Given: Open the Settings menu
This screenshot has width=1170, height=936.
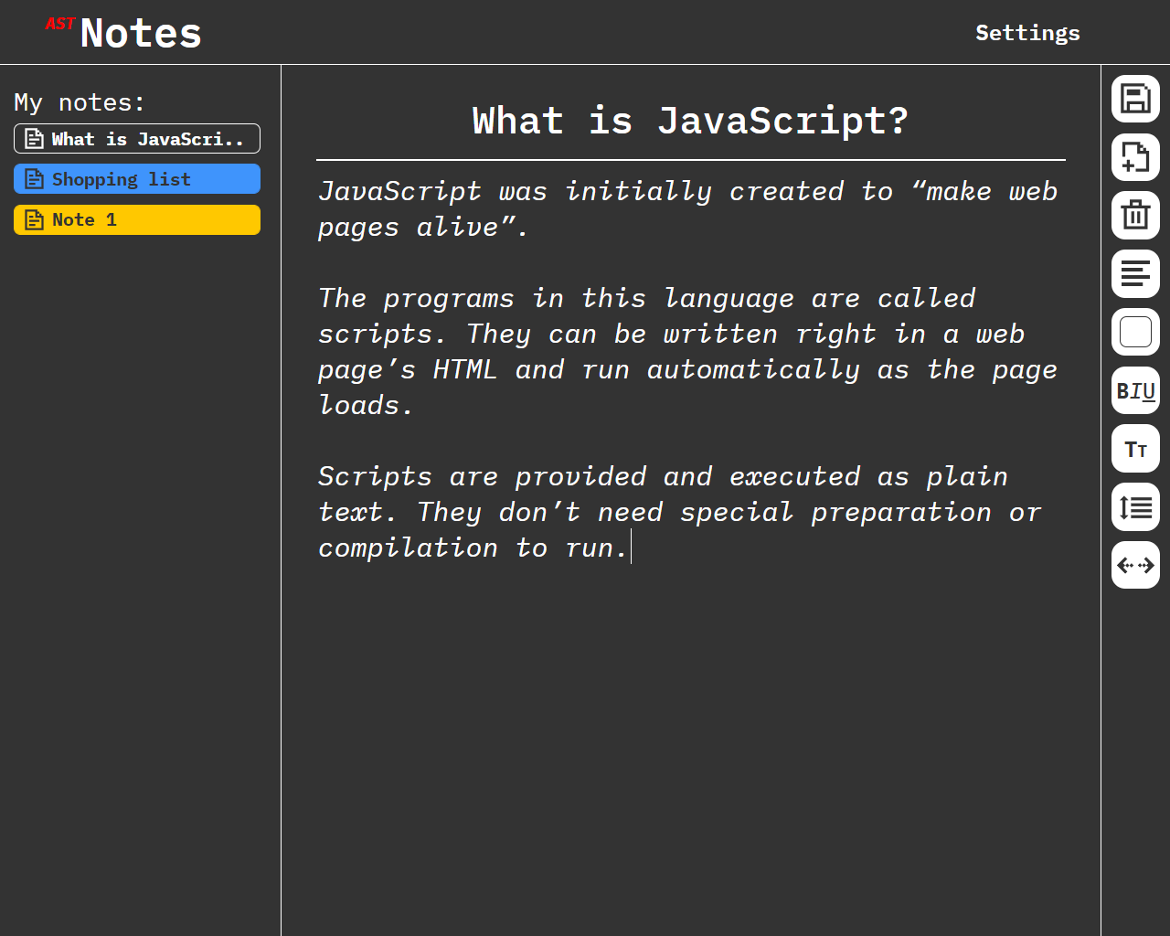Looking at the screenshot, I should 1027,33.
